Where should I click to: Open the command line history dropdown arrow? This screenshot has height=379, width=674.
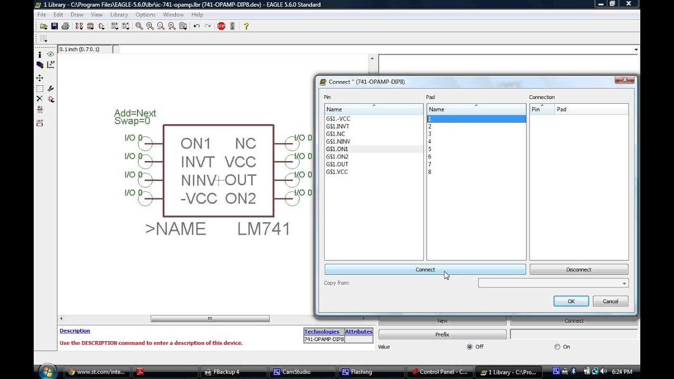tap(636, 49)
